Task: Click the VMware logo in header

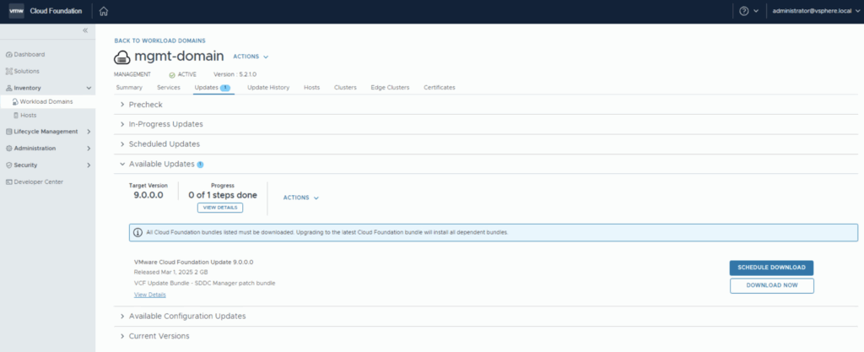Action: pyautogui.click(x=16, y=11)
